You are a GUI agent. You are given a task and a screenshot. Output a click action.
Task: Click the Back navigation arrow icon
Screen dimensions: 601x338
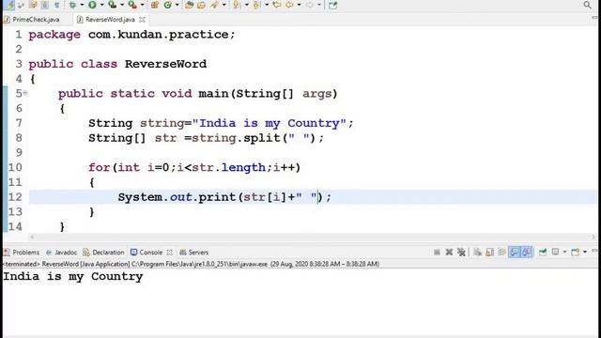290,5
